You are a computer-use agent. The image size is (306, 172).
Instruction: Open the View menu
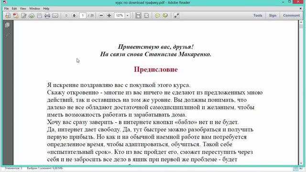point(23,9)
